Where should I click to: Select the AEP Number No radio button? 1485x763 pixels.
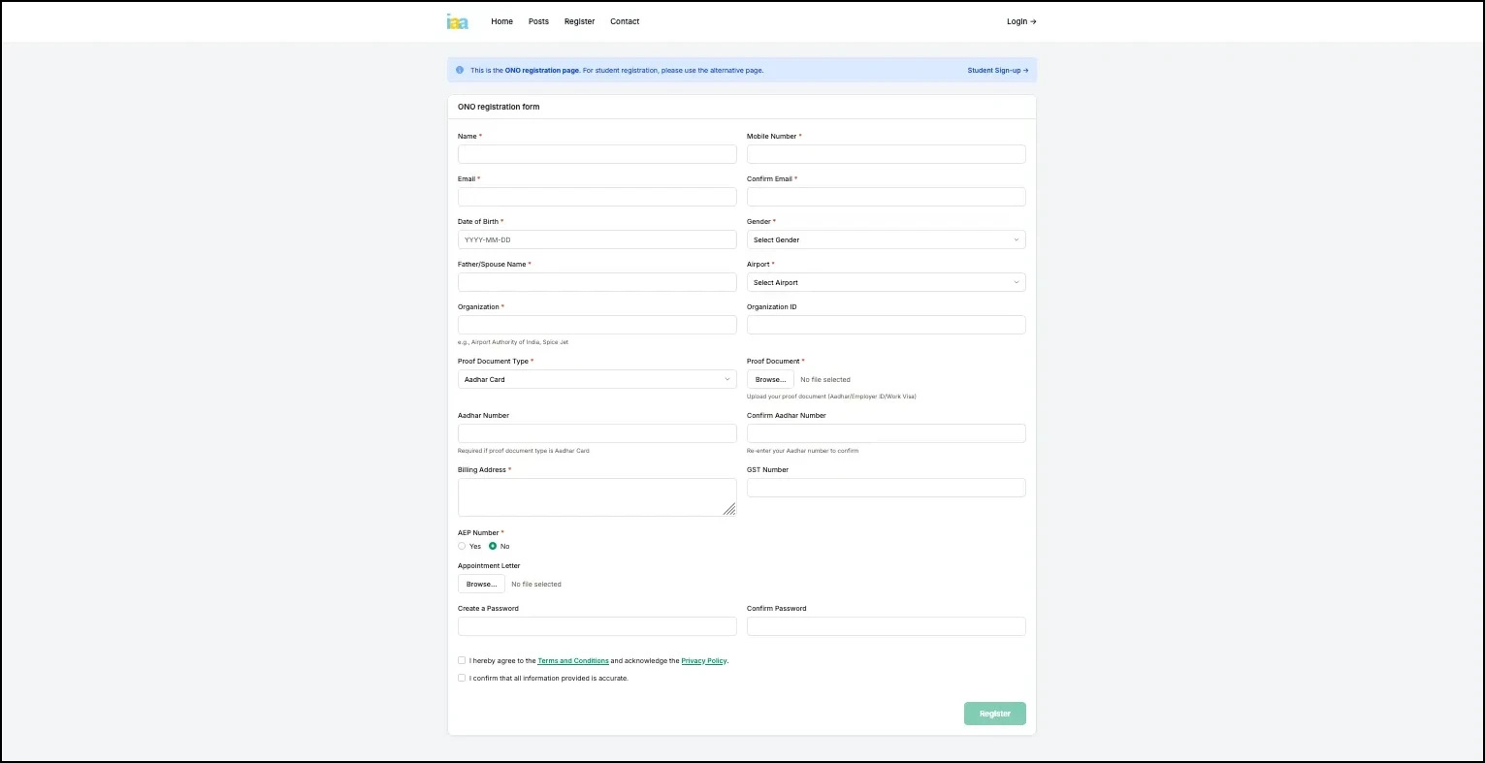click(x=493, y=546)
